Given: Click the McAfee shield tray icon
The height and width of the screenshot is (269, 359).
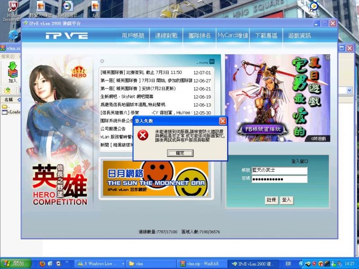Looking at the screenshot, I should coord(315,264).
